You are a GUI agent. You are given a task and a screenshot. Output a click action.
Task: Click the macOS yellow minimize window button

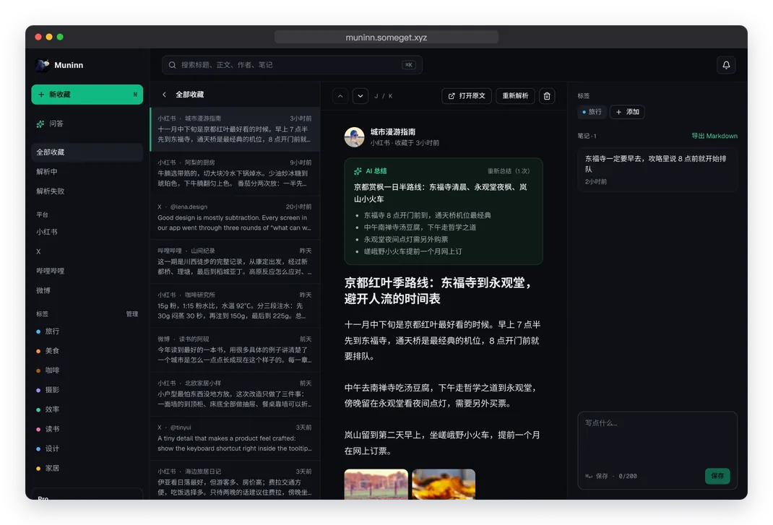click(x=49, y=37)
